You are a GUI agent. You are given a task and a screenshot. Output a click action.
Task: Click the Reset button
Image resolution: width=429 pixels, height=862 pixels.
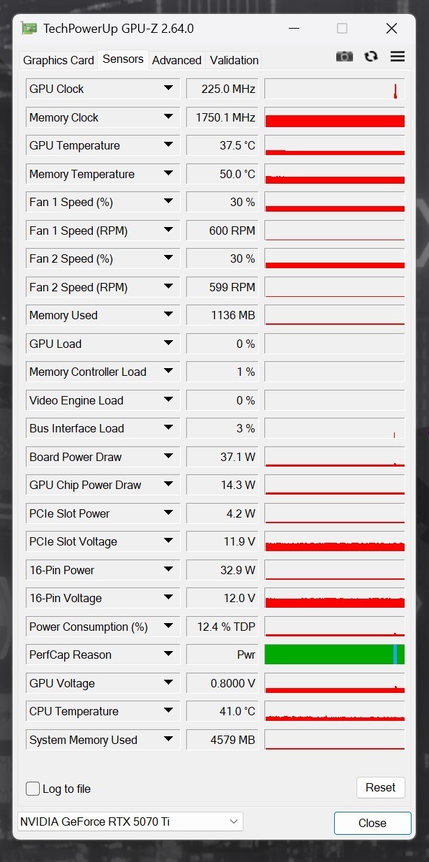[x=380, y=787]
